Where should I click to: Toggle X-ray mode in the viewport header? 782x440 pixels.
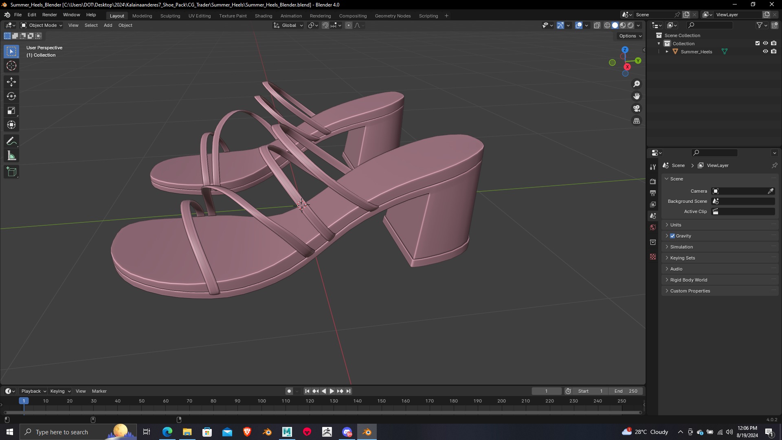pyautogui.click(x=597, y=25)
